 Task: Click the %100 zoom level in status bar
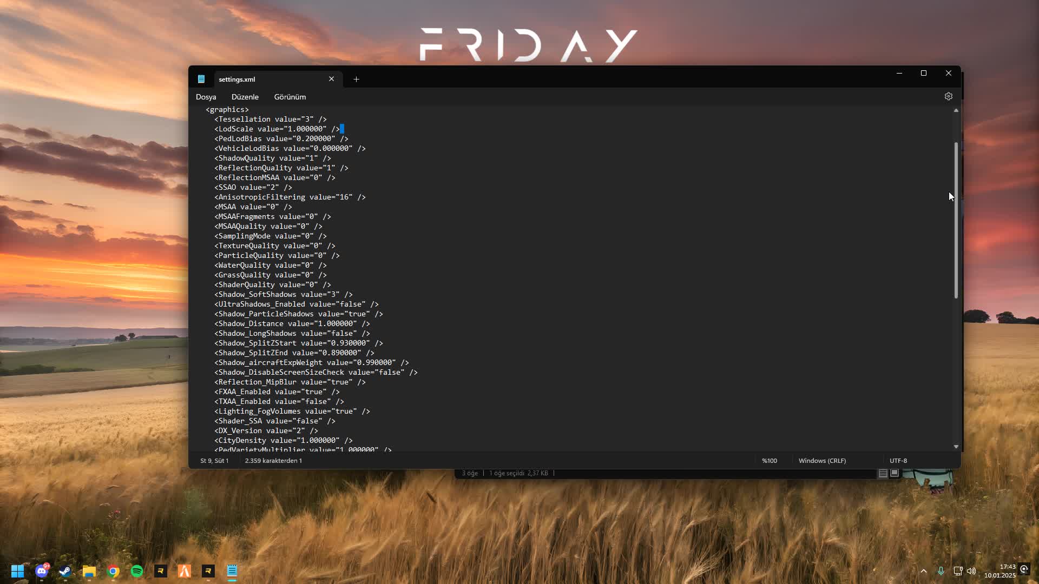coord(769,461)
